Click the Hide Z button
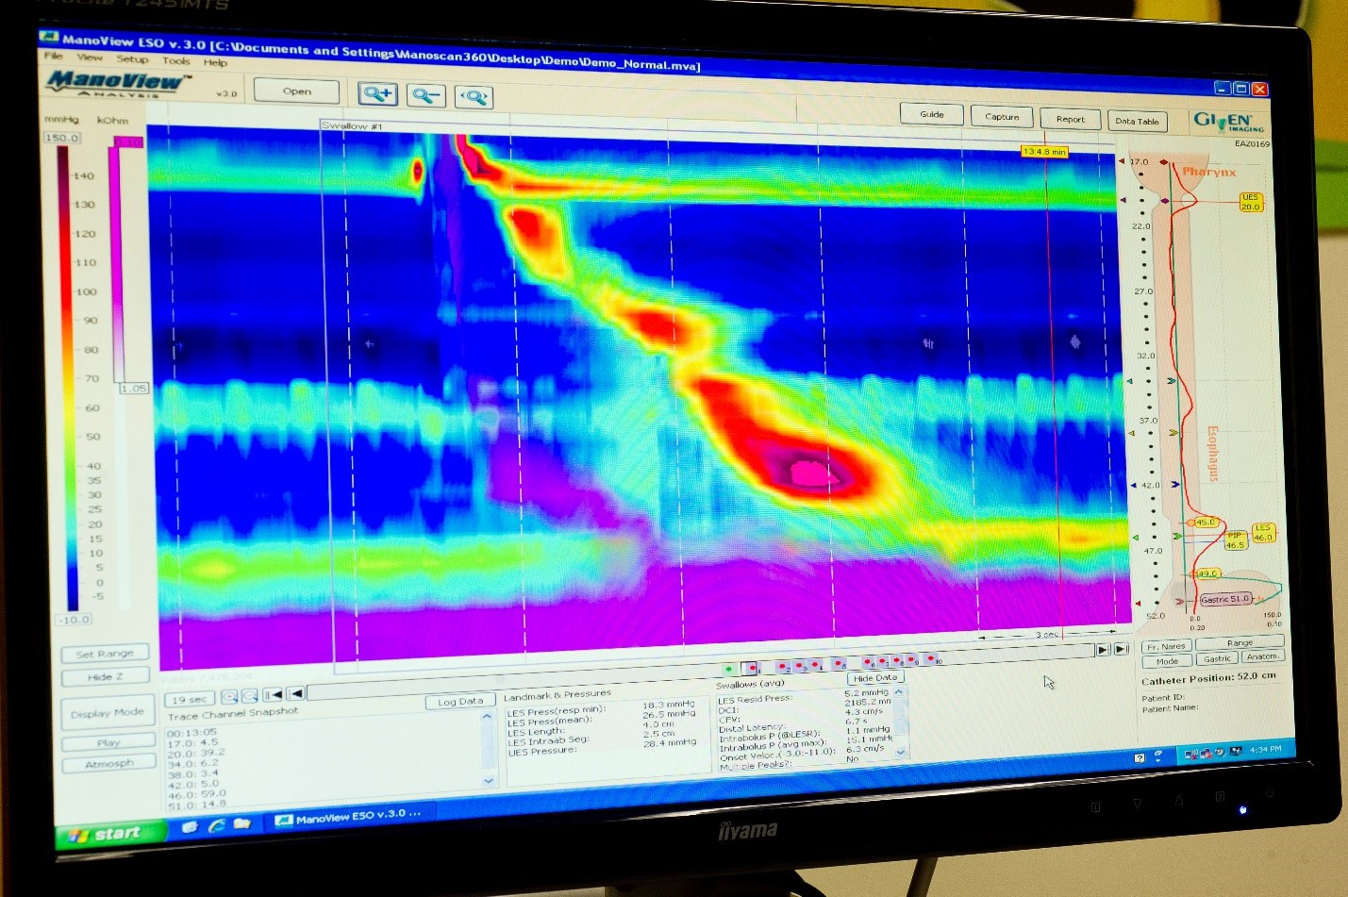This screenshot has height=897, width=1348. (105, 677)
